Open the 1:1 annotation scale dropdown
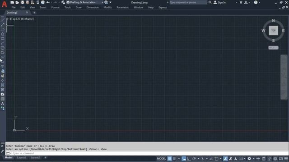This screenshot has height=162, width=289. 242,159
